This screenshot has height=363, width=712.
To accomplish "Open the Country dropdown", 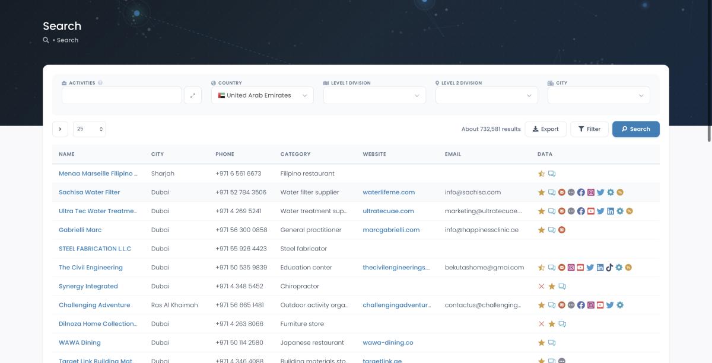I will pos(262,95).
